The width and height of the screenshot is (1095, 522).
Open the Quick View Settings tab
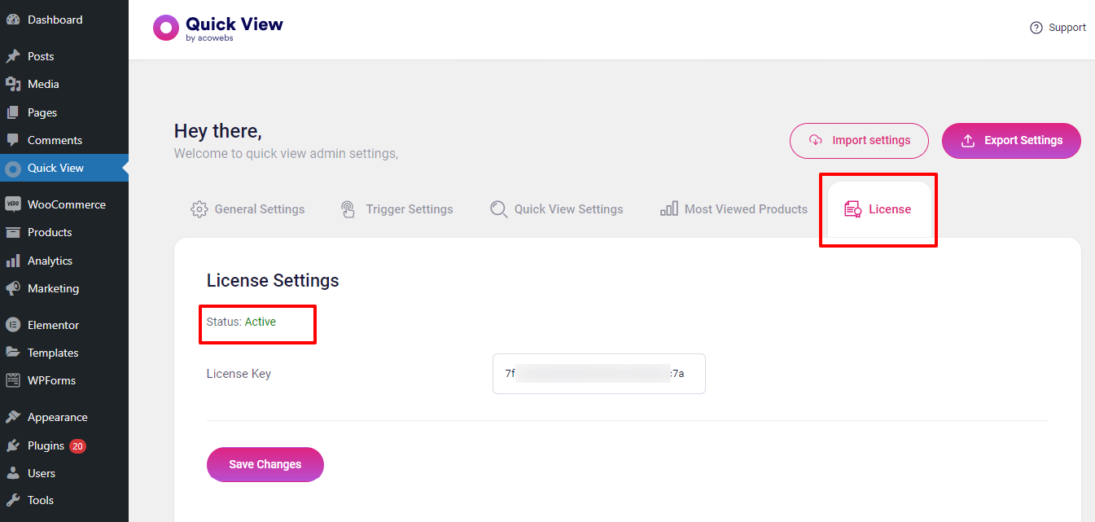coord(557,209)
